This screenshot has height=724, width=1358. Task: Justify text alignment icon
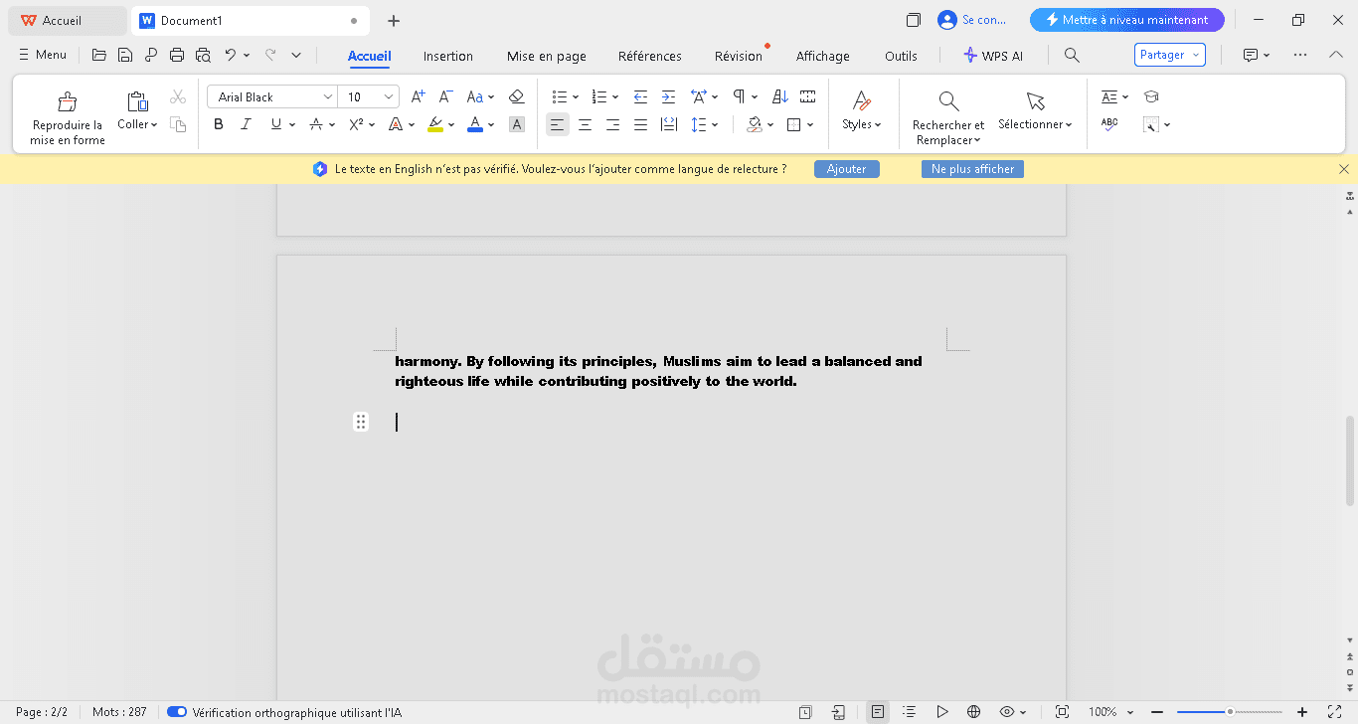[x=641, y=124]
